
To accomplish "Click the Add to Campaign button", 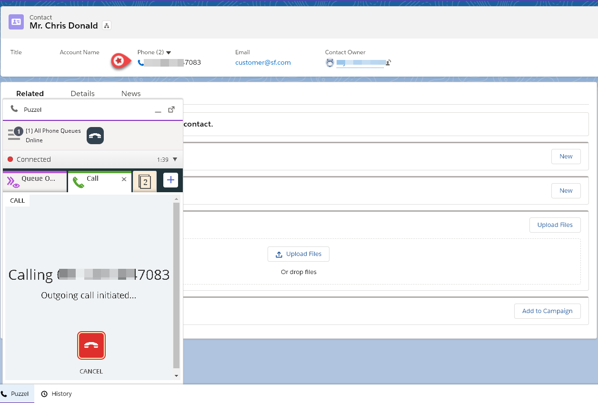I will [547, 311].
